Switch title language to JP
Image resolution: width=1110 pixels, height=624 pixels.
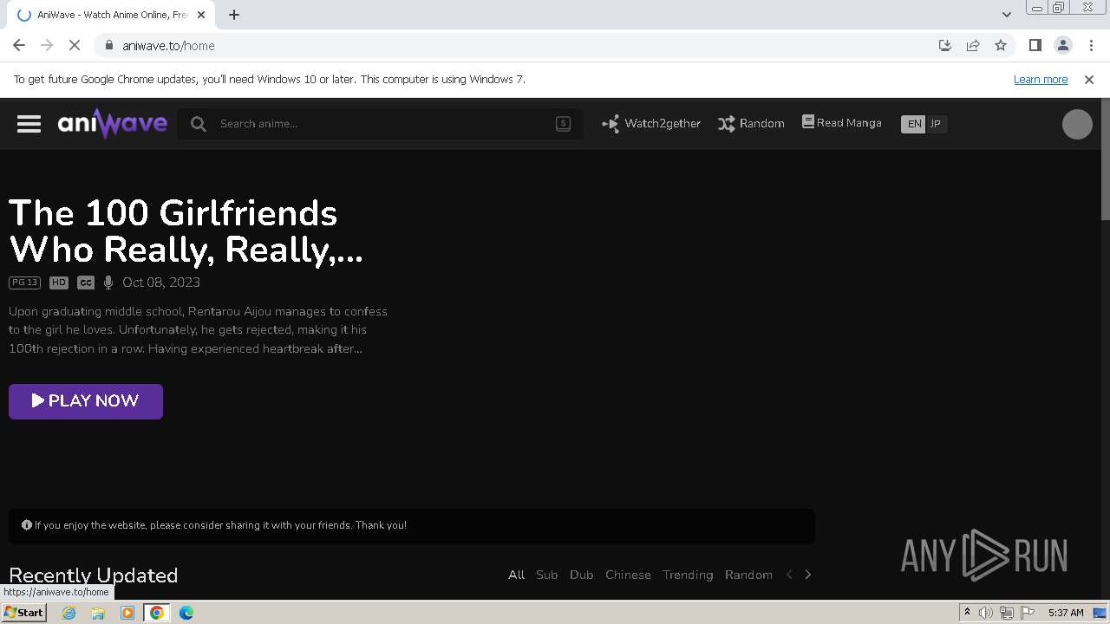click(936, 124)
